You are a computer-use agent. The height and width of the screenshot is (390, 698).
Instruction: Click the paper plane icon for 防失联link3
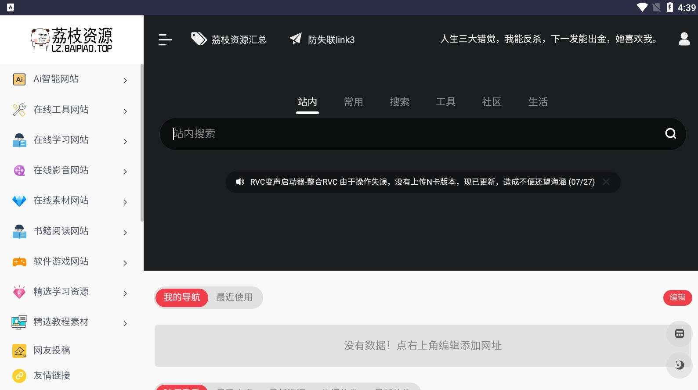pos(296,39)
